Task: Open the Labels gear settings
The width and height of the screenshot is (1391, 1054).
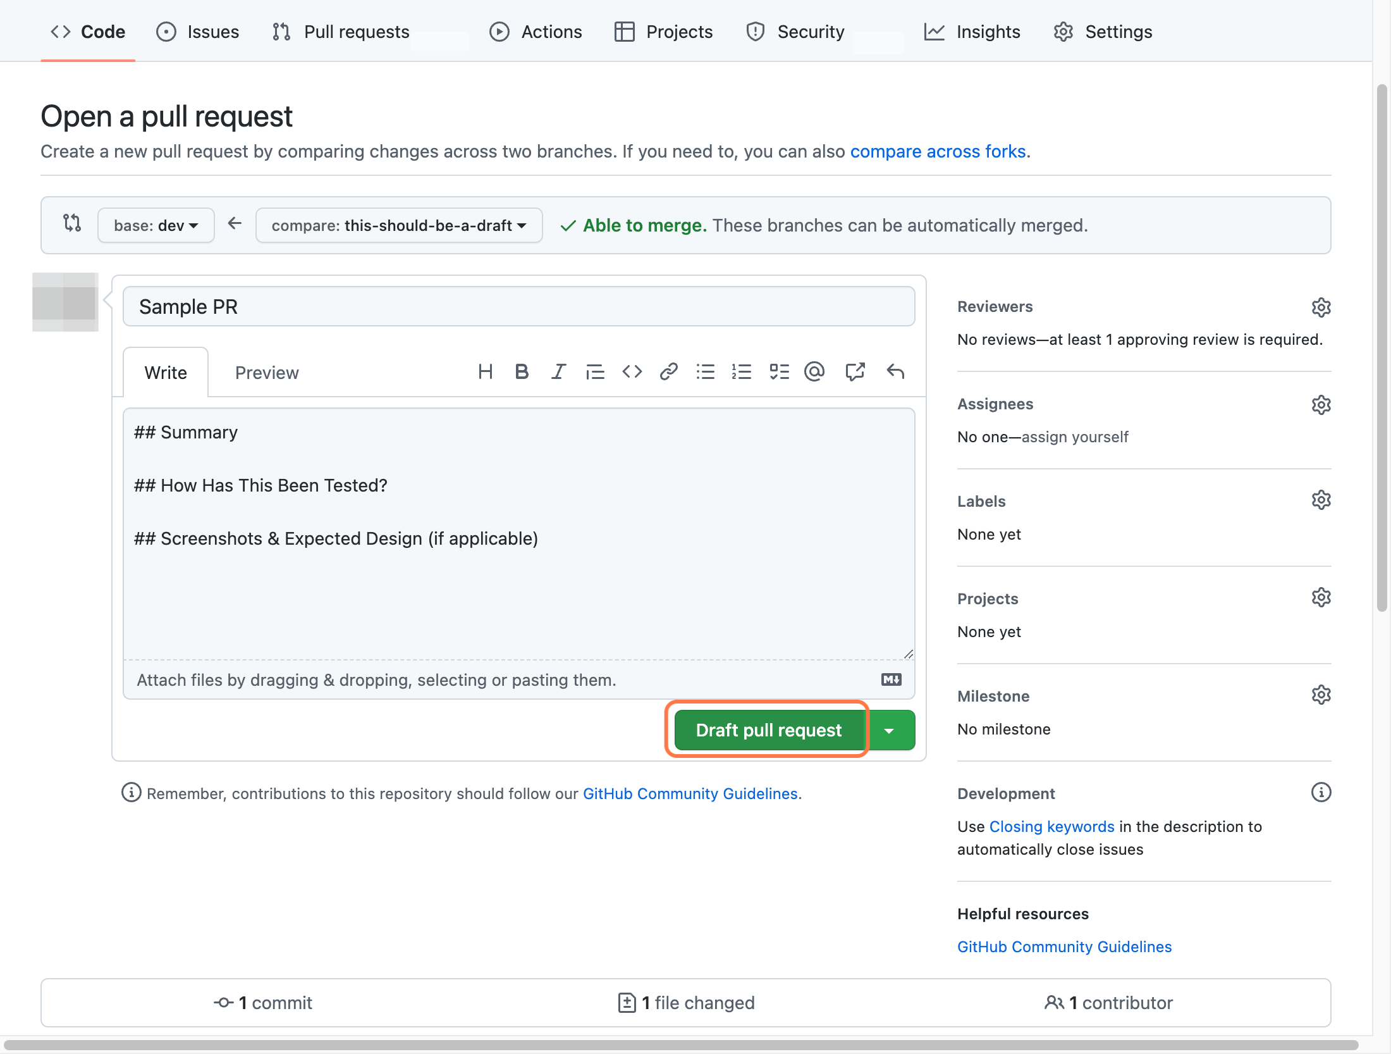Action: click(x=1321, y=500)
